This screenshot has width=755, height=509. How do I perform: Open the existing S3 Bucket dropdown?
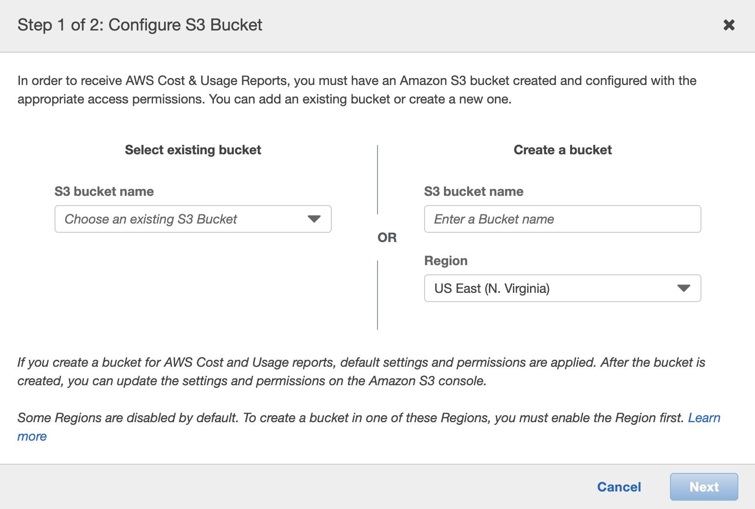tap(193, 219)
